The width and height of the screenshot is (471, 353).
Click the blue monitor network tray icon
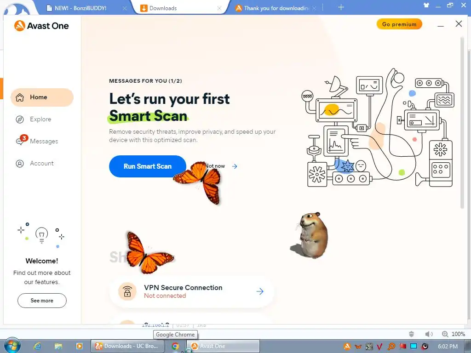(x=414, y=347)
